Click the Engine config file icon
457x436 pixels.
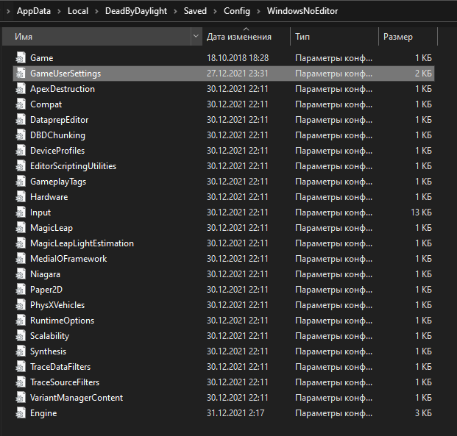tap(21, 413)
